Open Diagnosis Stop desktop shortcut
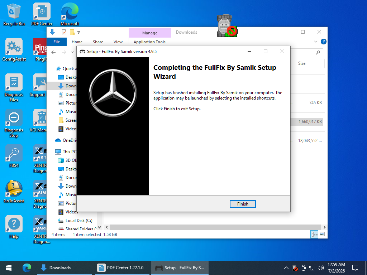Screen dimensions: 367x275 pyautogui.click(x=14, y=124)
